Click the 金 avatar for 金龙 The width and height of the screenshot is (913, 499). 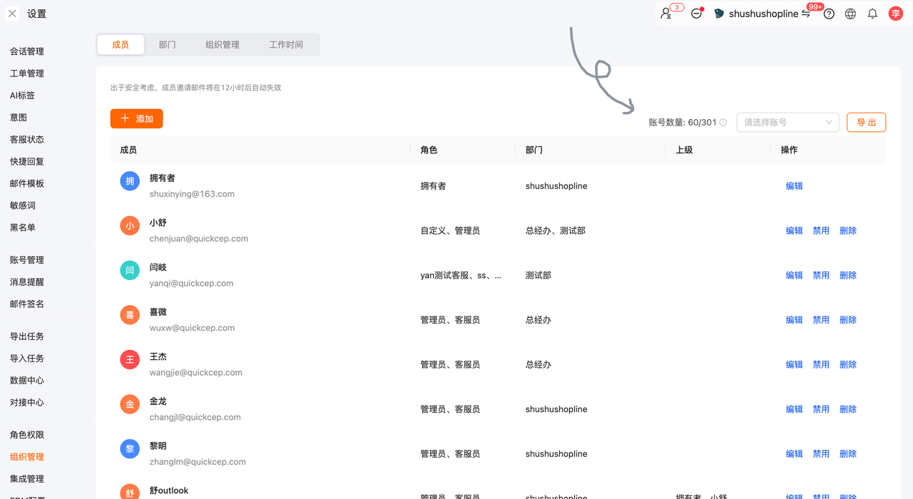[130, 405]
